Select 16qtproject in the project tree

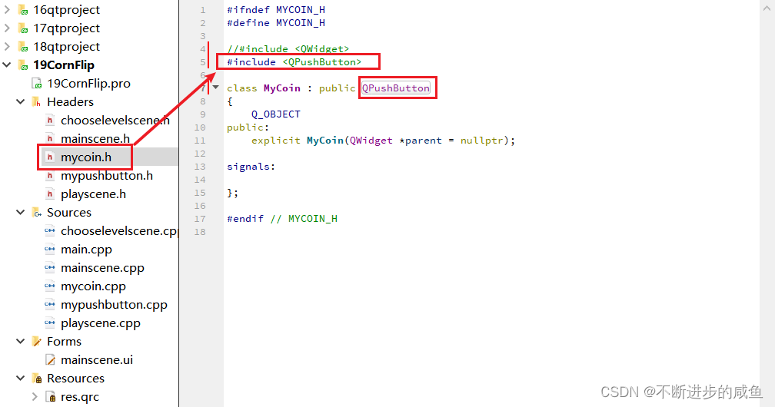pos(66,10)
